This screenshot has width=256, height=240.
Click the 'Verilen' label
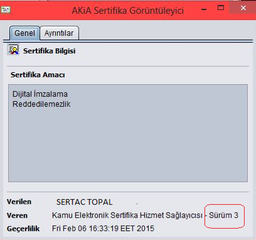click(19, 202)
